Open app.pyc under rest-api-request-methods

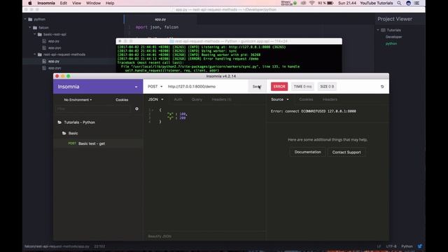(55, 68)
